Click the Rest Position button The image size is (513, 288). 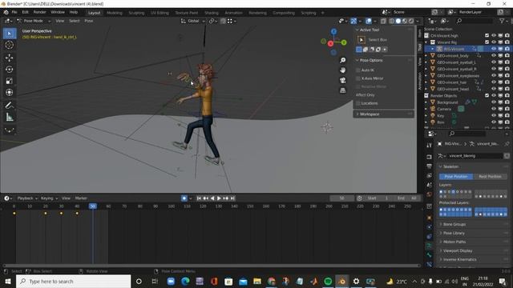point(490,177)
